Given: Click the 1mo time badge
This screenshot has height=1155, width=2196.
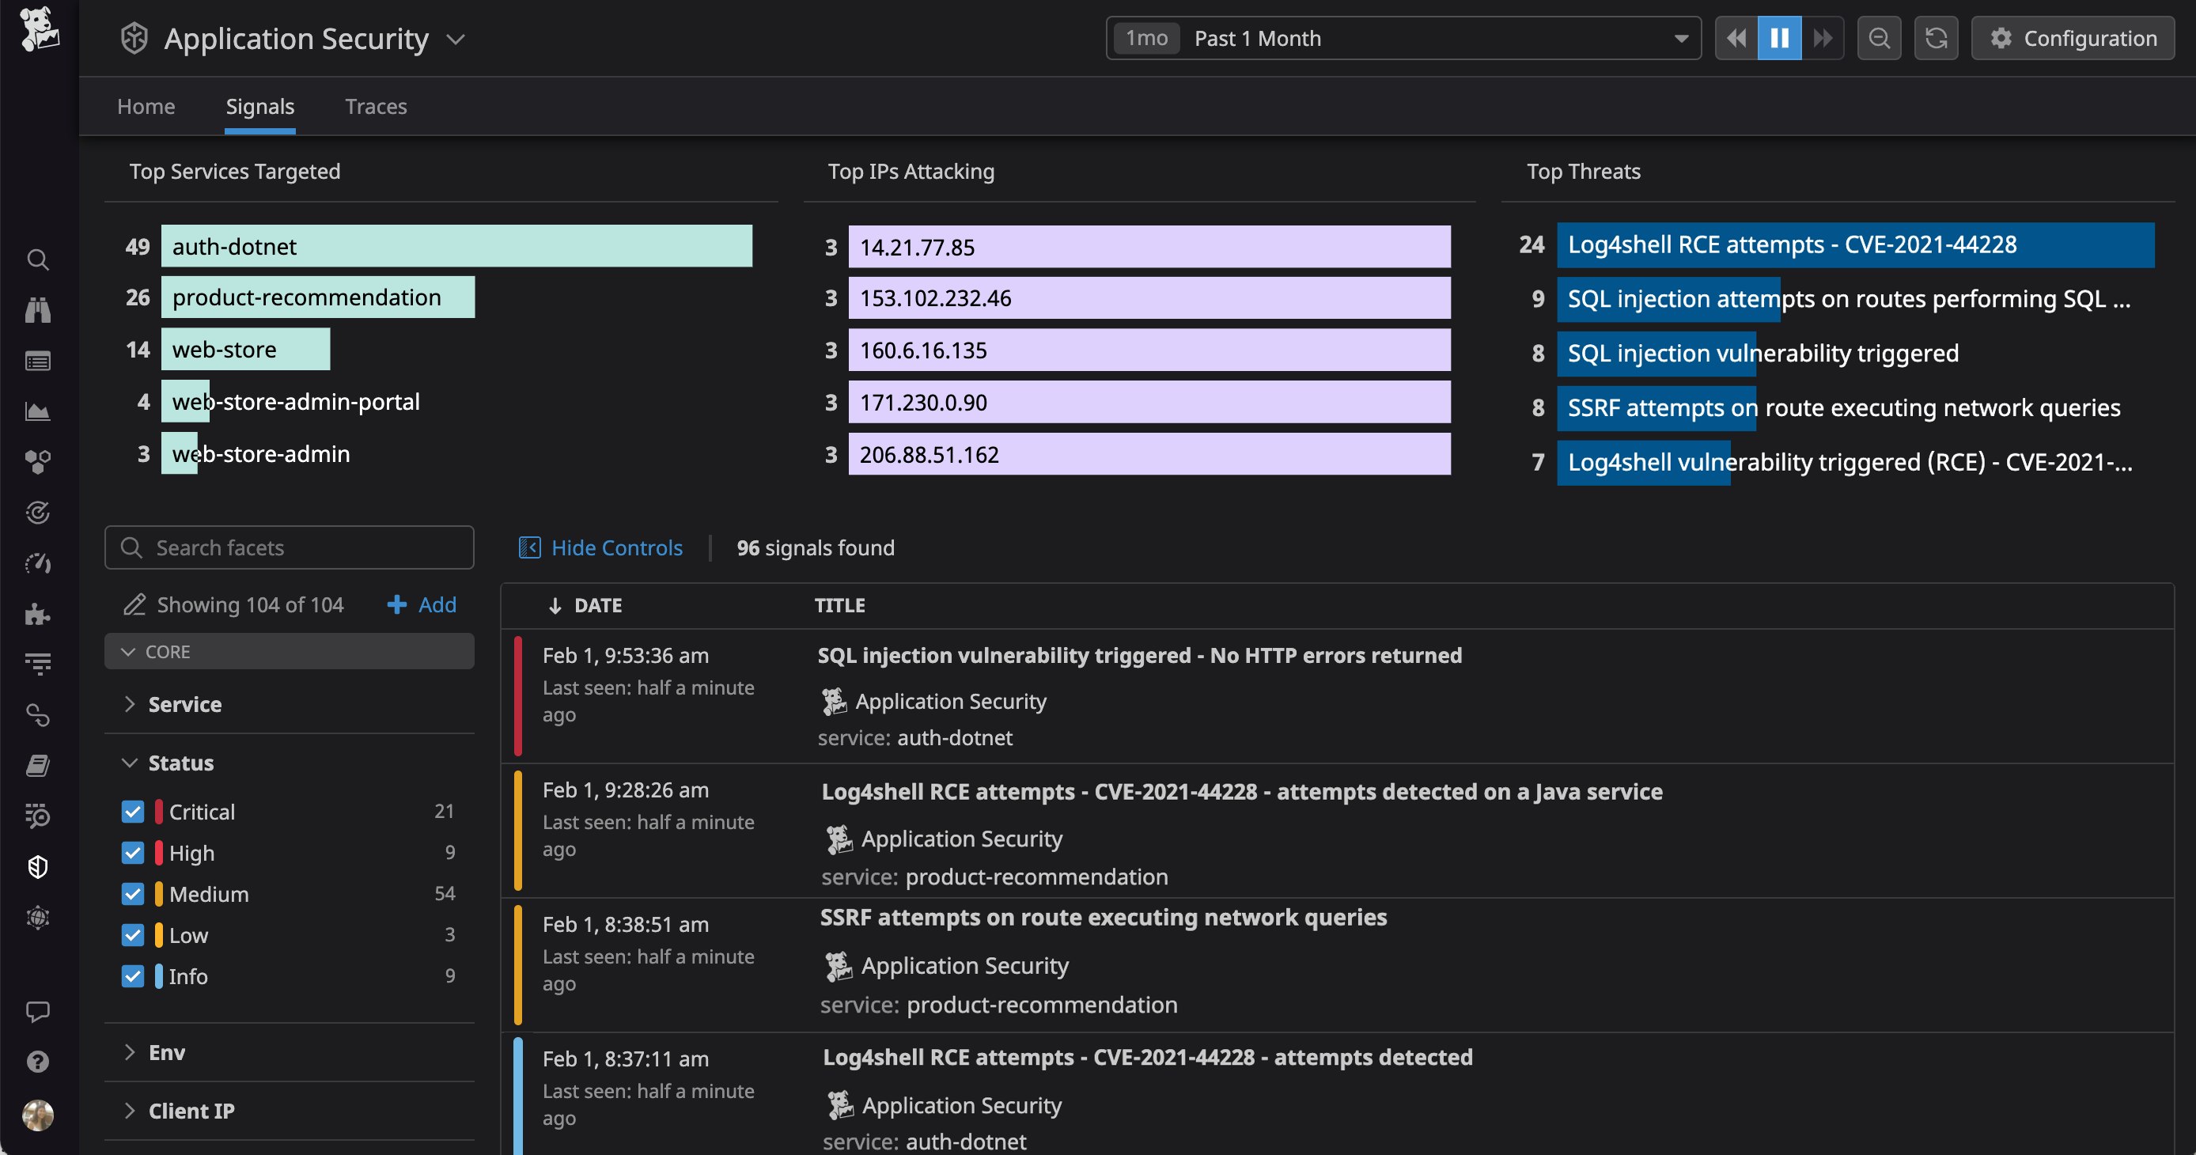Looking at the screenshot, I should pyautogui.click(x=1146, y=38).
